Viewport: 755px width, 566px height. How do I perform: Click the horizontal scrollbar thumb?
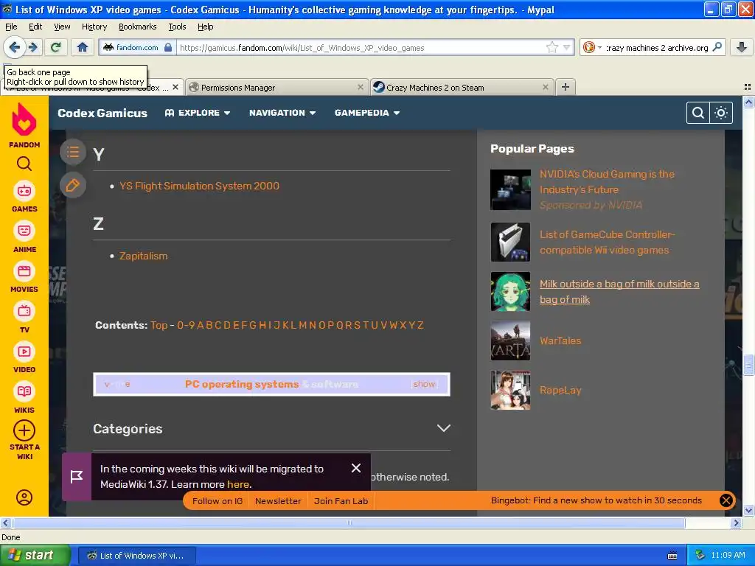[x=349, y=523]
